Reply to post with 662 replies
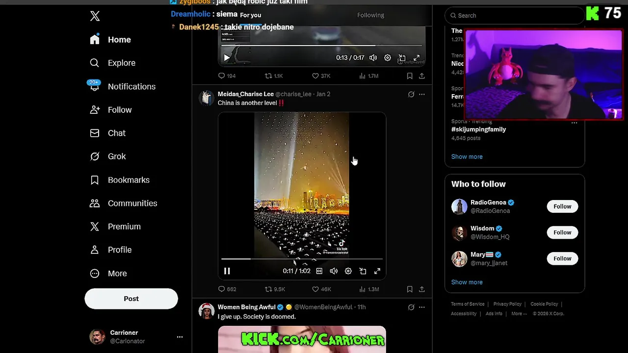 [x=227, y=289]
